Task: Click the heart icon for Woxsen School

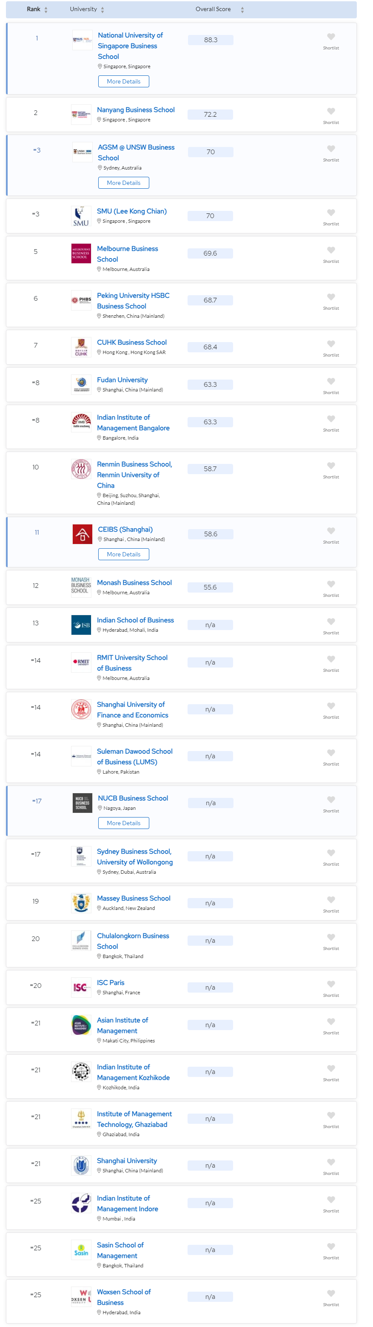Action: (331, 1293)
